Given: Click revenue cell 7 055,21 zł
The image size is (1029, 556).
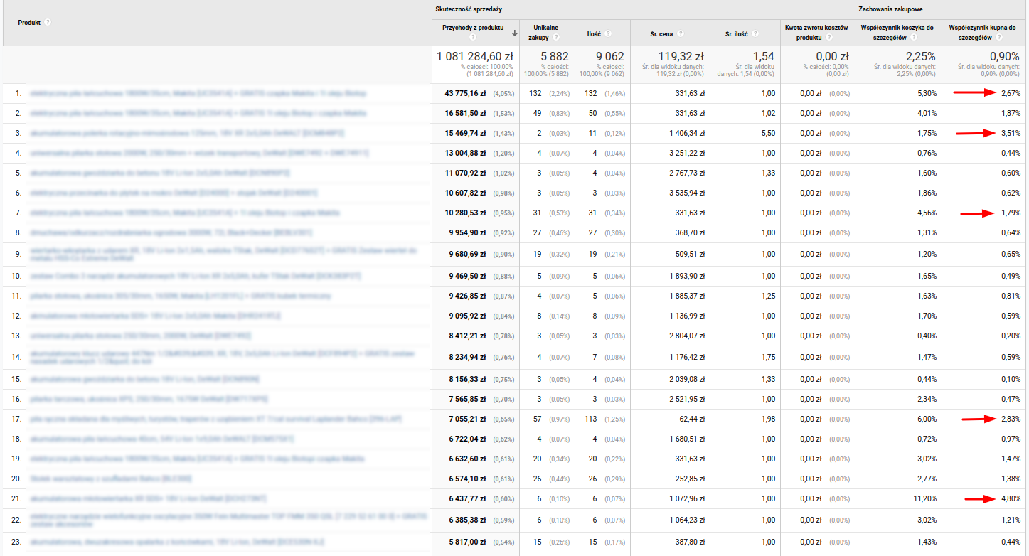Looking at the screenshot, I should coord(467,419).
